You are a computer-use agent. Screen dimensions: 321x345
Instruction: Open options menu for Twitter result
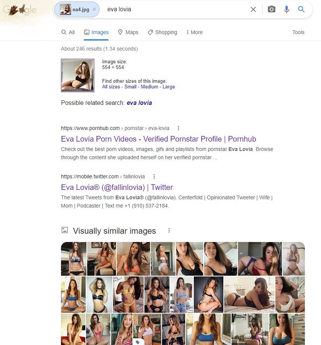tap(154, 176)
